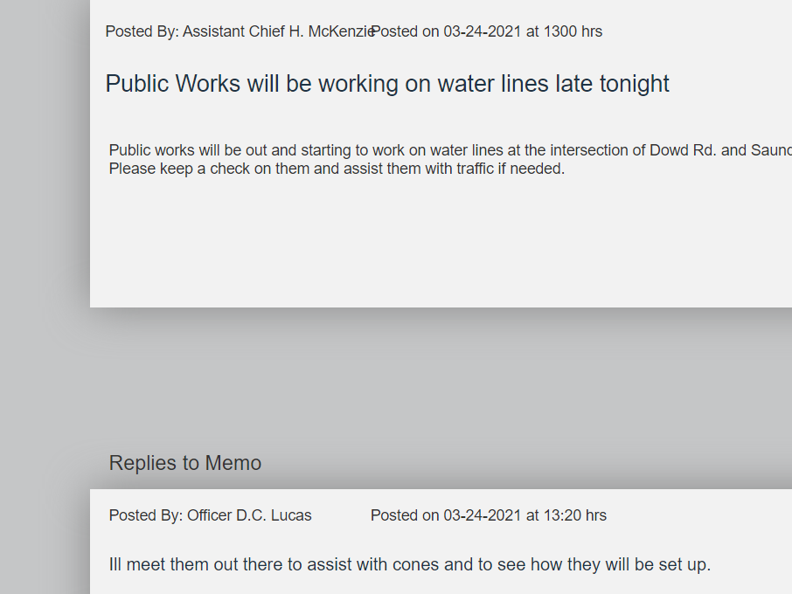The width and height of the screenshot is (792, 594).
Task: Click the memo's 1300 hrs posting time
Action: click(573, 31)
